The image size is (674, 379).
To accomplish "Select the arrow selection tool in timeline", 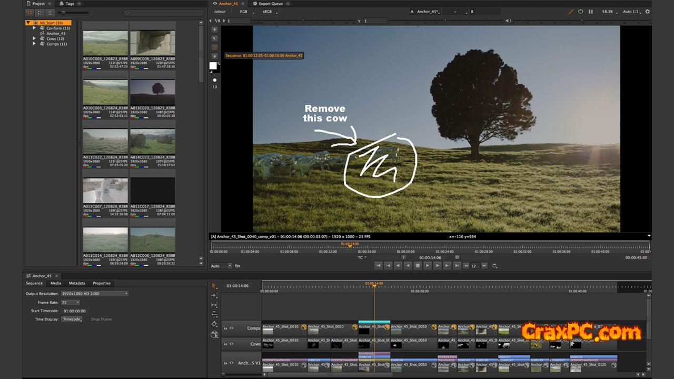I will [x=214, y=285].
